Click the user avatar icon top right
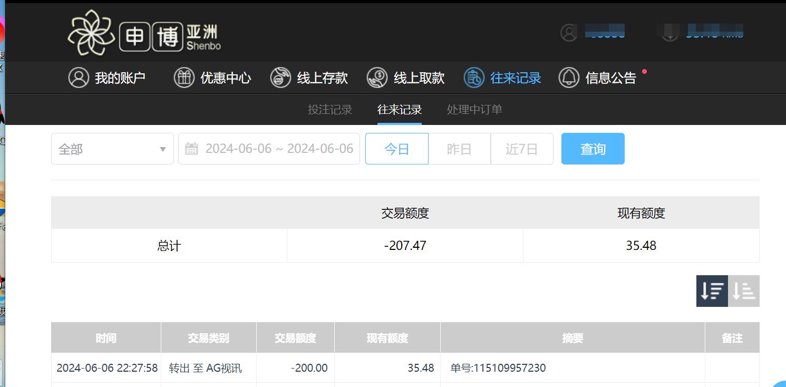Image resolution: width=786 pixels, height=387 pixels. pos(568,32)
